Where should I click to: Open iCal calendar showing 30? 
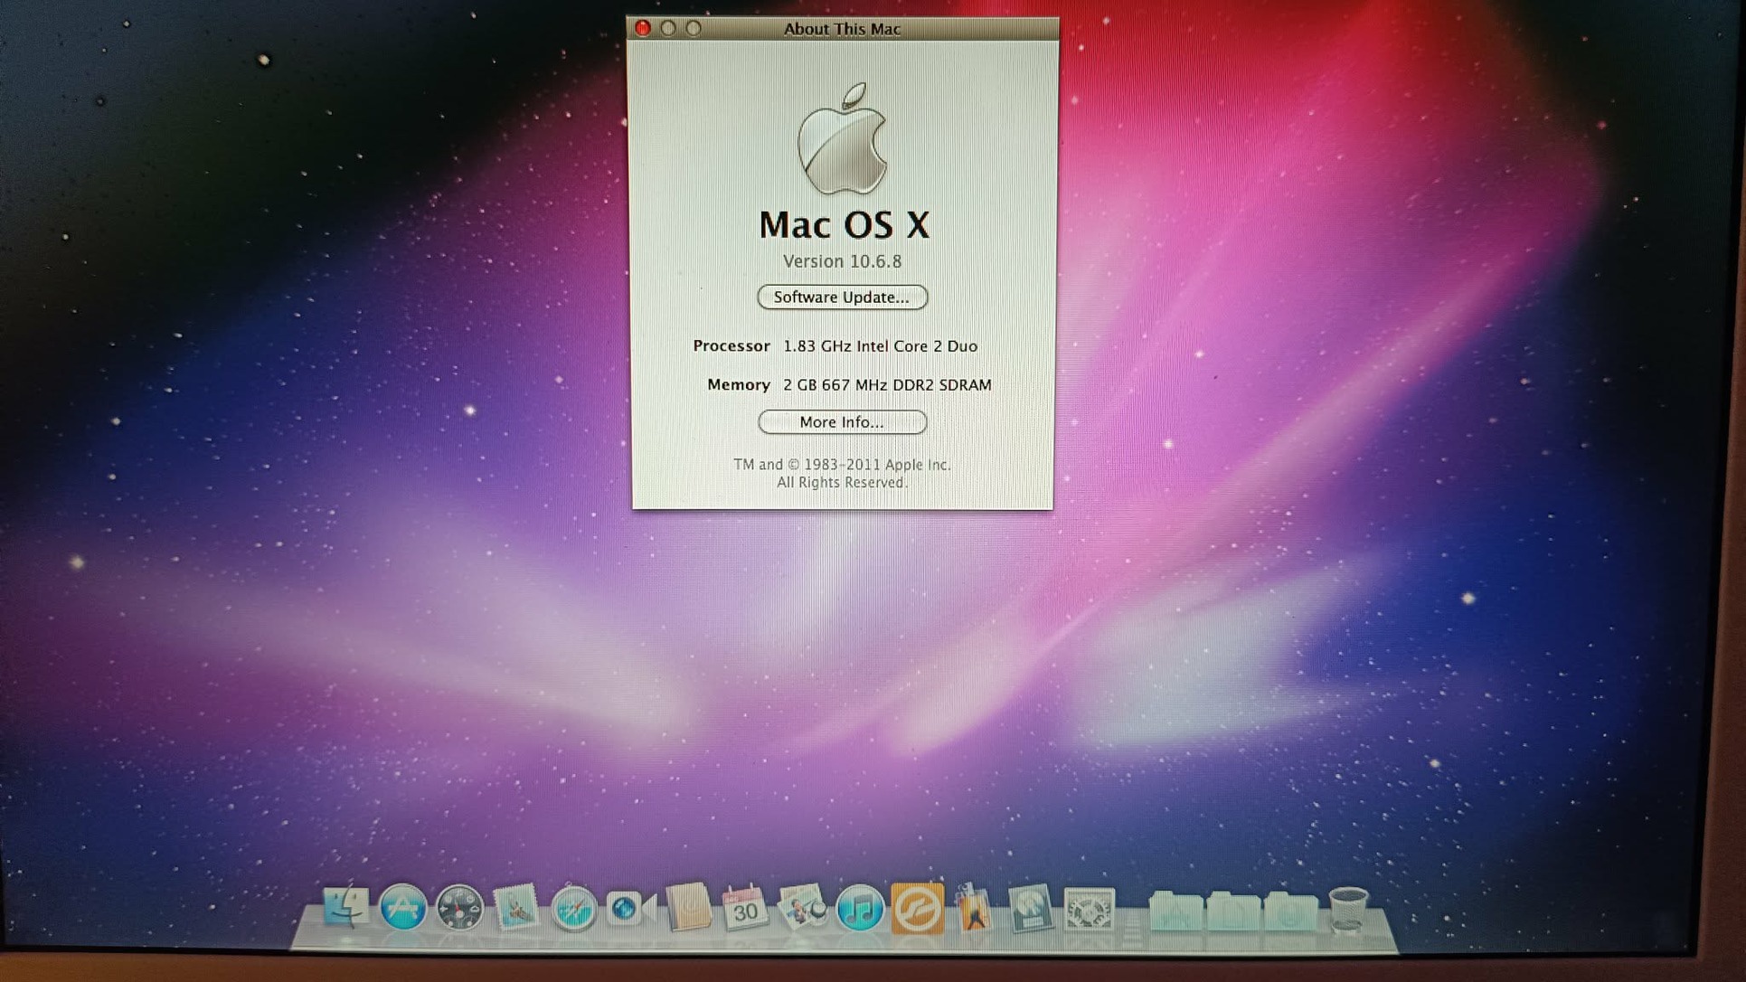745,909
